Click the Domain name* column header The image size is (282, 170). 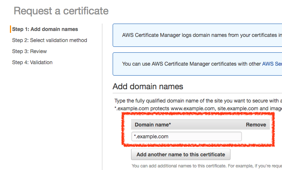pos(153,125)
